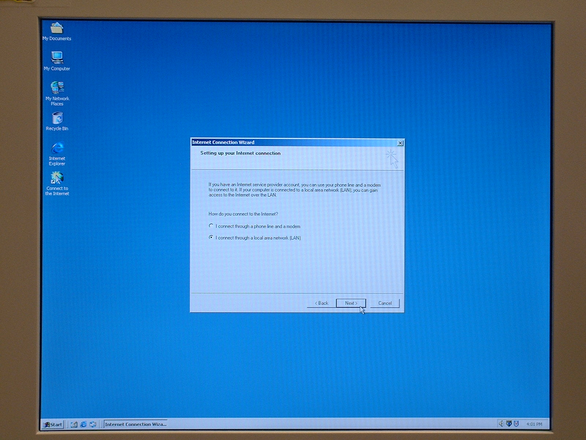Click Show Desktop in Quick Launch
The width and height of the screenshot is (586, 440).
74,424
